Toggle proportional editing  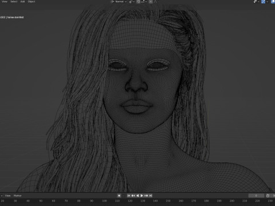click(151, 2)
